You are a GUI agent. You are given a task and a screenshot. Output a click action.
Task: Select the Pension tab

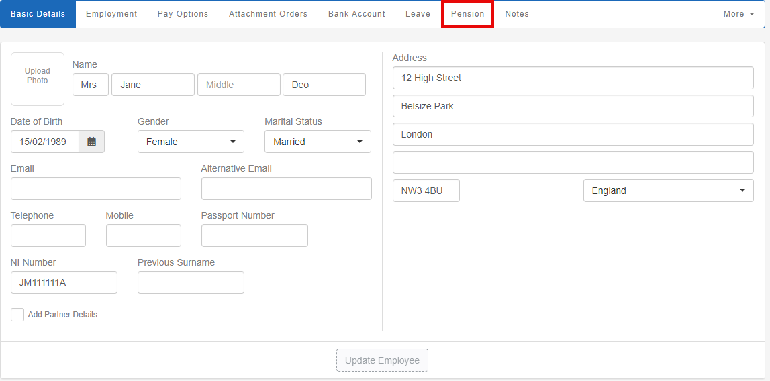pyautogui.click(x=467, y=14)
